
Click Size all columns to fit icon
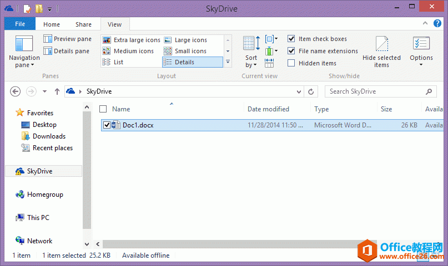pyautogui.click(x=269, y=63)
